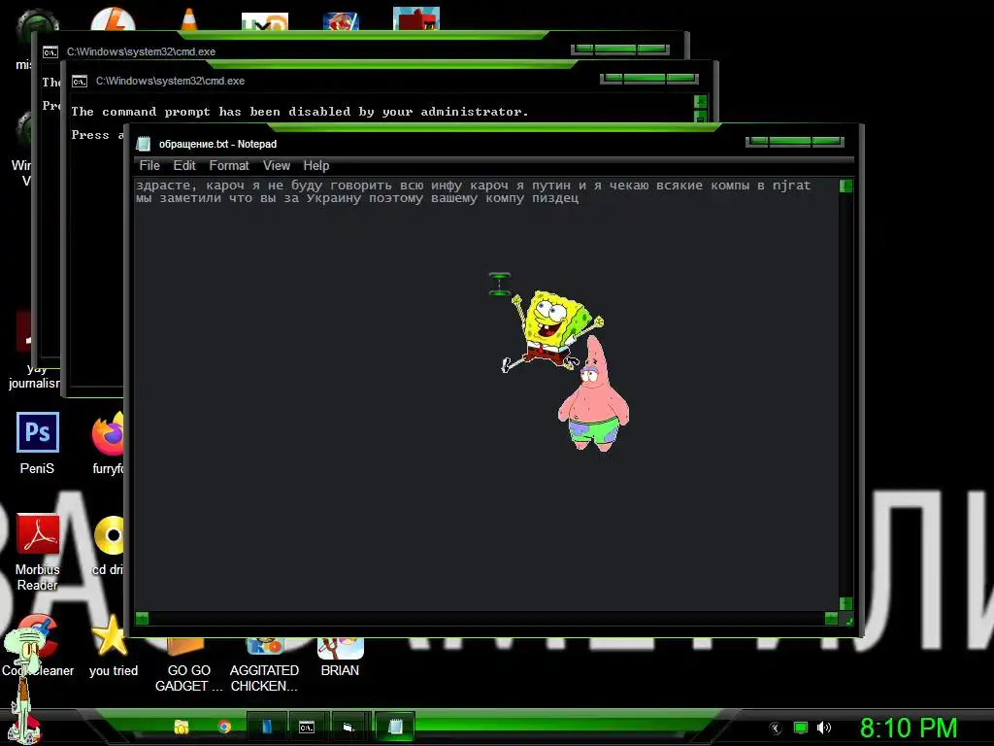Screen dimensions: 994x746
Task: Click Notepad vertical scrollbar down arrow
Action: pos(845,603)
